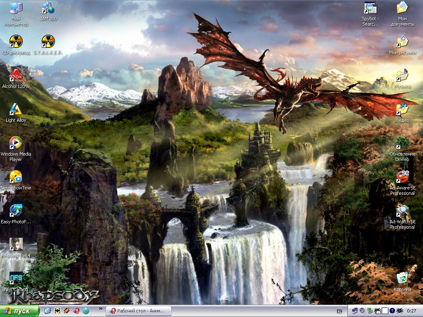Expand hidden quick launch items chevron
Image resolution: width=423 pixels, height=317 pixels.
(101, 309)
